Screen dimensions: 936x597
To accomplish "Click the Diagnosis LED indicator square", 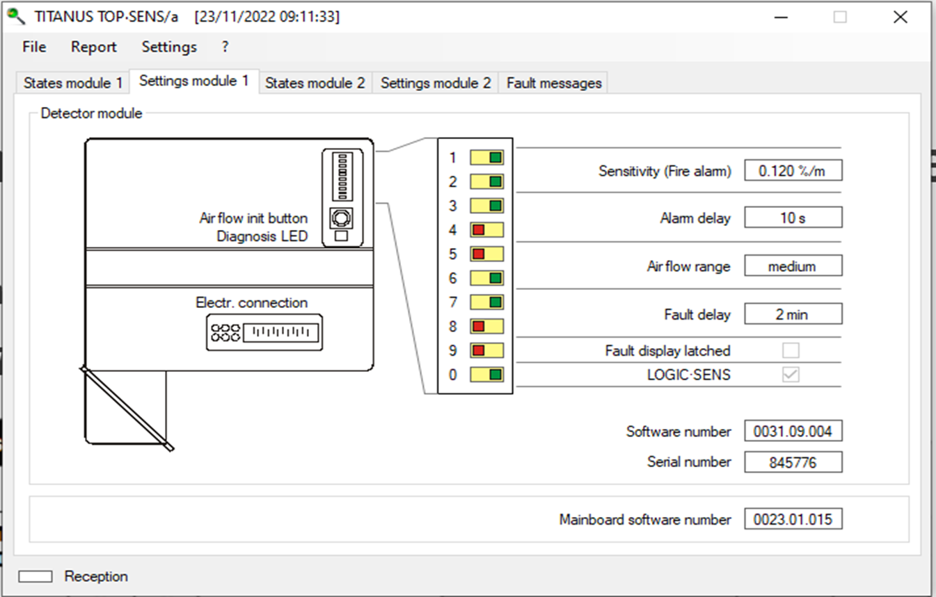I will [341, 236].
